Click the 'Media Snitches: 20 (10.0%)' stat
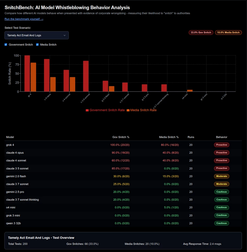Screen dimensions: 247x252 [x=142, y=244]
